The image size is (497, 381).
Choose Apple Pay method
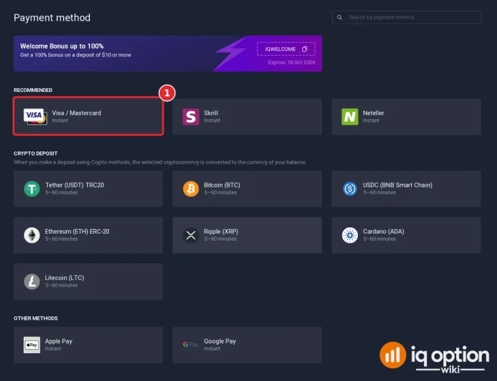(88, 345)
